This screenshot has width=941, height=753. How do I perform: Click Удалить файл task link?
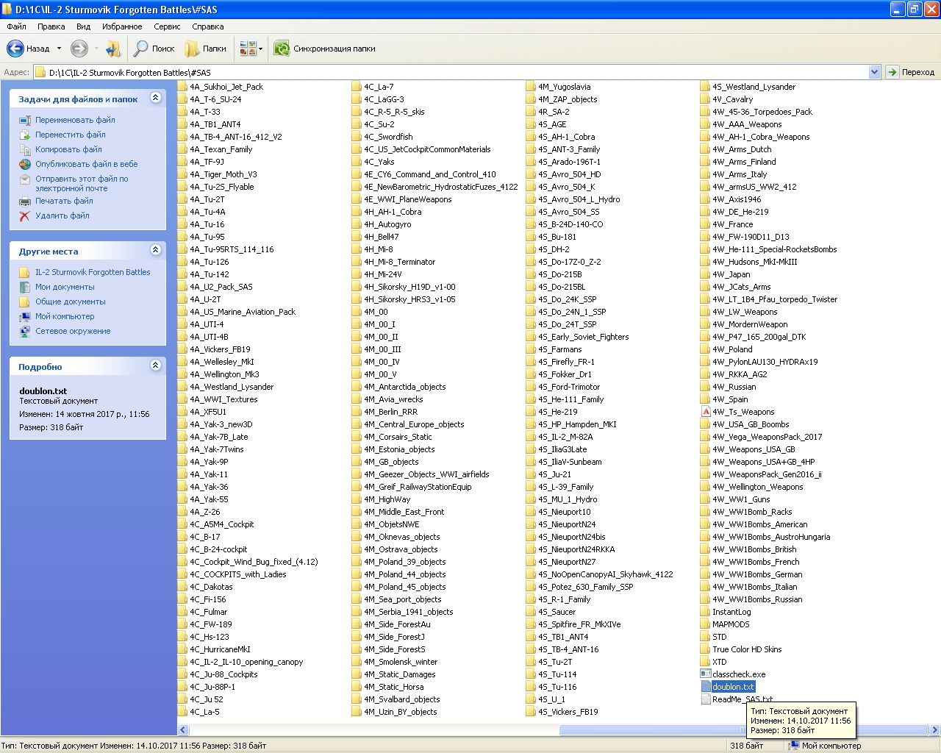(62, 215)
